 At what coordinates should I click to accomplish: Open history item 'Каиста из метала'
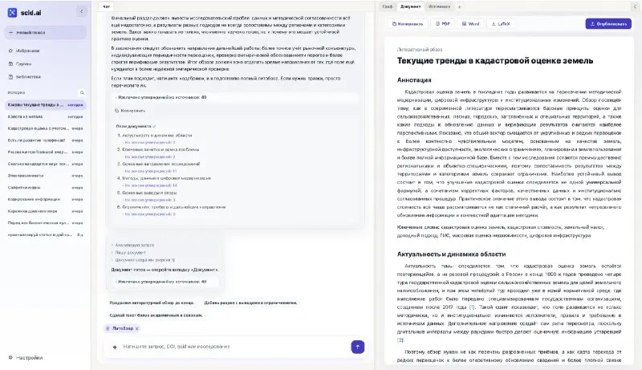point(45,116)
